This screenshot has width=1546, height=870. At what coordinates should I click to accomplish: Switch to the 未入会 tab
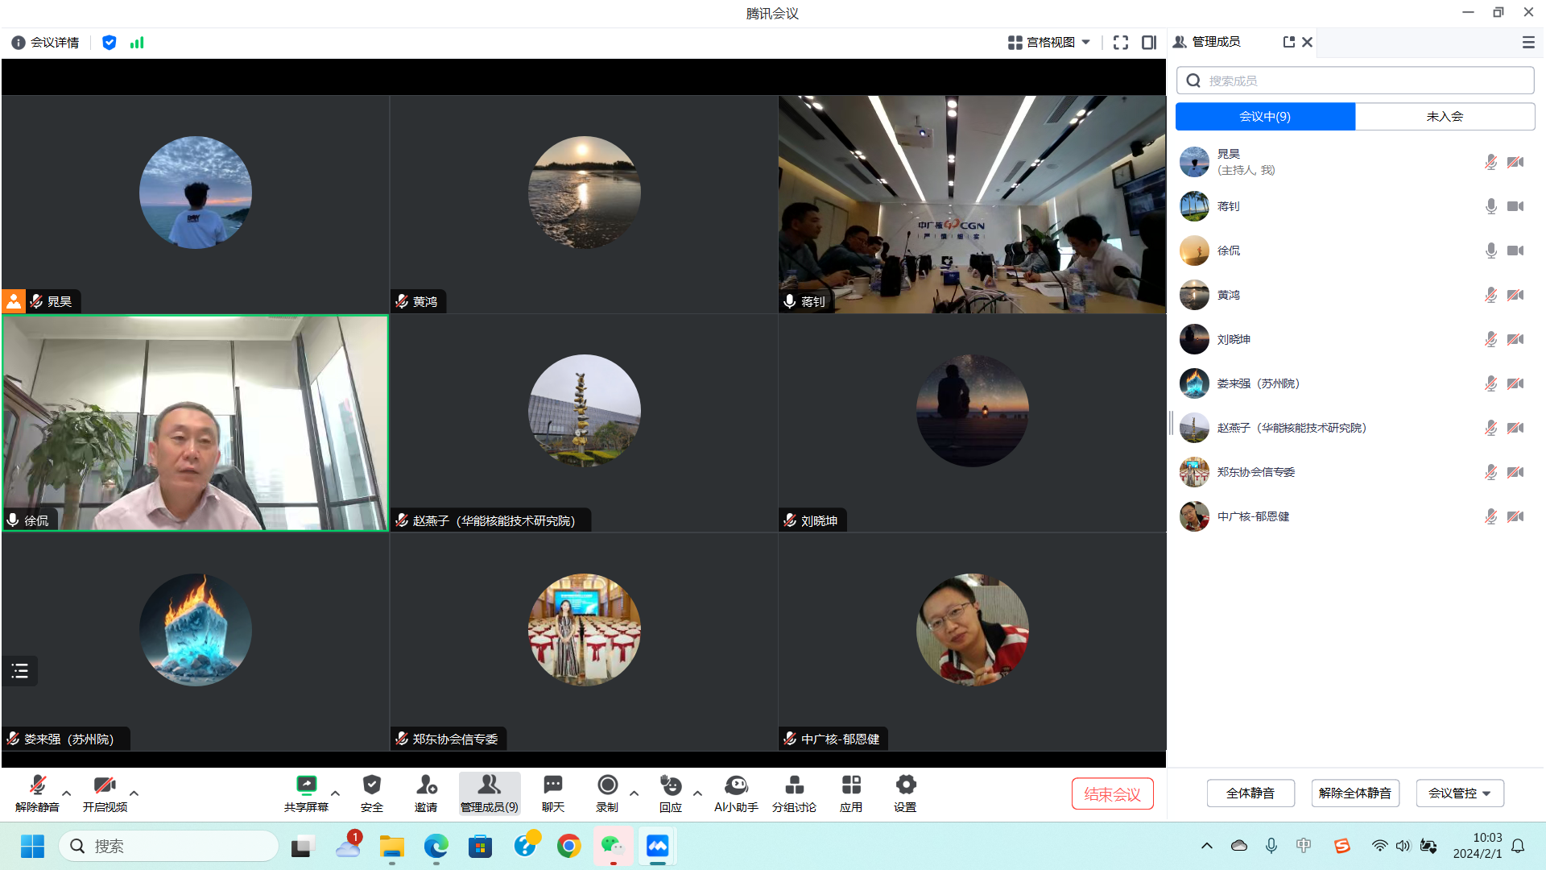pos(1445,117)
